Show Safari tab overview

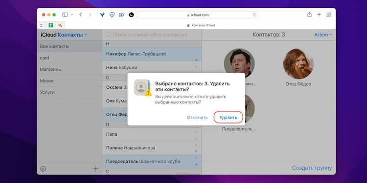(329, 15)
